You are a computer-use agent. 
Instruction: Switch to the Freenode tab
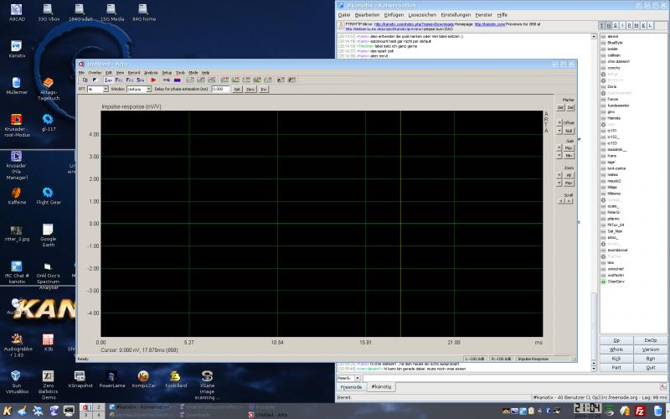(x=351, y=387)
